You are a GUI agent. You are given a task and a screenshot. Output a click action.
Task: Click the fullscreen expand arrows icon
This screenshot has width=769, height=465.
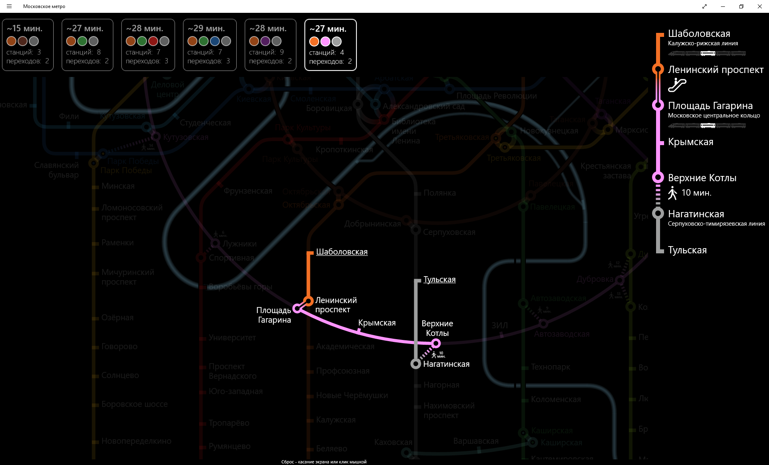[704, 6]
